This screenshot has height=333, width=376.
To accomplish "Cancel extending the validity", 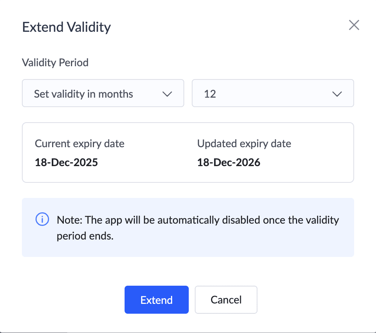I will (x=226, y=300).
